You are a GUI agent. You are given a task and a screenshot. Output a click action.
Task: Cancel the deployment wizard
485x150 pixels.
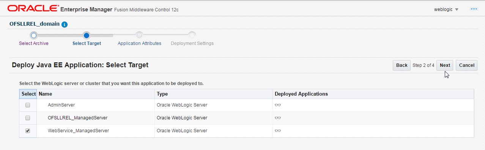[x=466, y=65]
